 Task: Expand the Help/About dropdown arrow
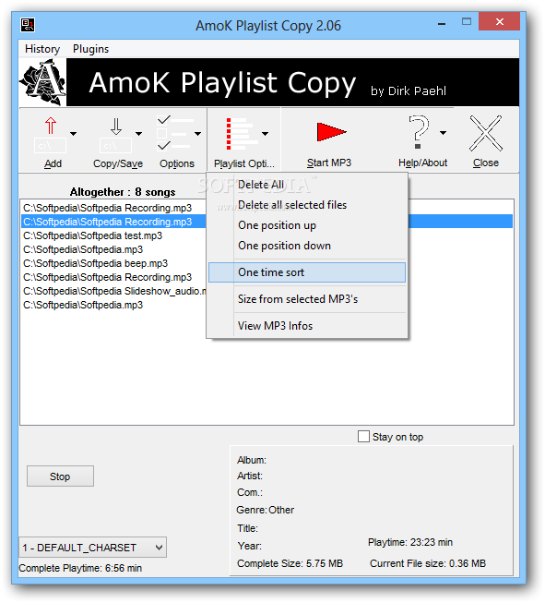pyautogui.click(x=444, y=133)
